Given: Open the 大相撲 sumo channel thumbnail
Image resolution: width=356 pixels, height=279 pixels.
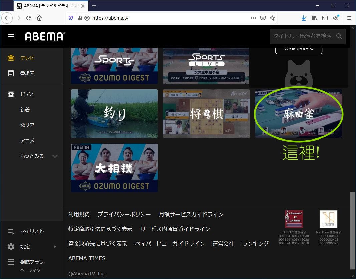Looking at the screenshot, I should pyautogui.click(x=114, y=168).
